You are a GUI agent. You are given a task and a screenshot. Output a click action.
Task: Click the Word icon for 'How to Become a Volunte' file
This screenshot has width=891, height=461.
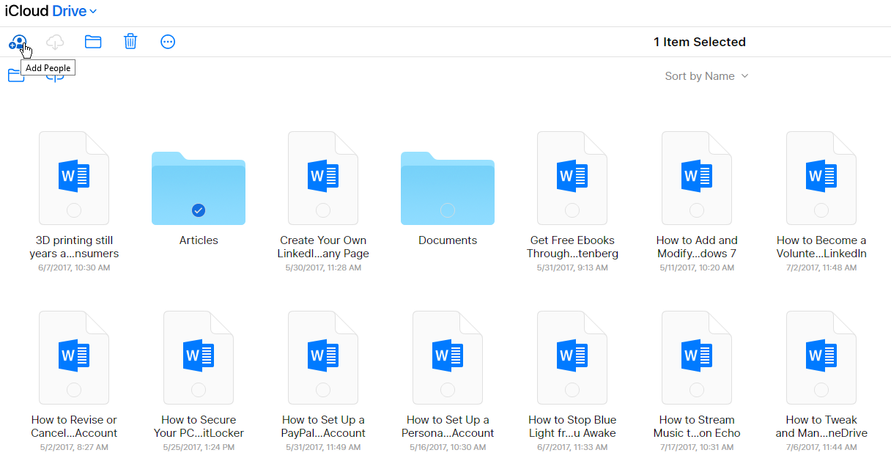pyautogui.click(x=821, y=176)
